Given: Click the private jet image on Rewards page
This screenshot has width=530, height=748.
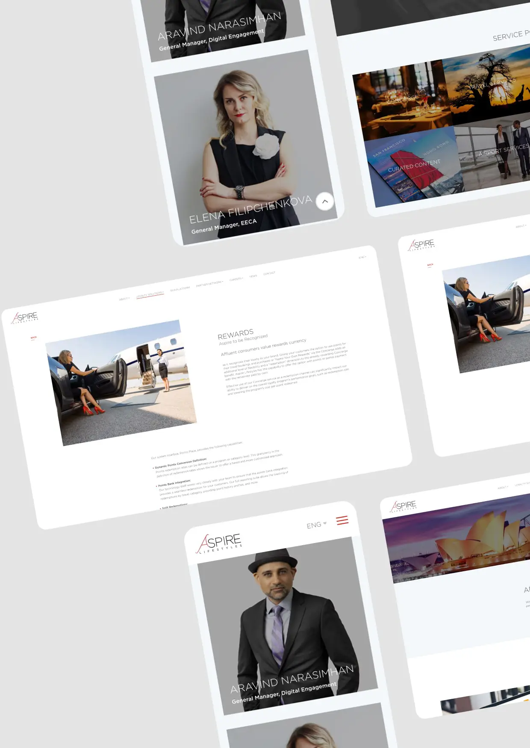Looking at the screenshot, I should point(121,382).
